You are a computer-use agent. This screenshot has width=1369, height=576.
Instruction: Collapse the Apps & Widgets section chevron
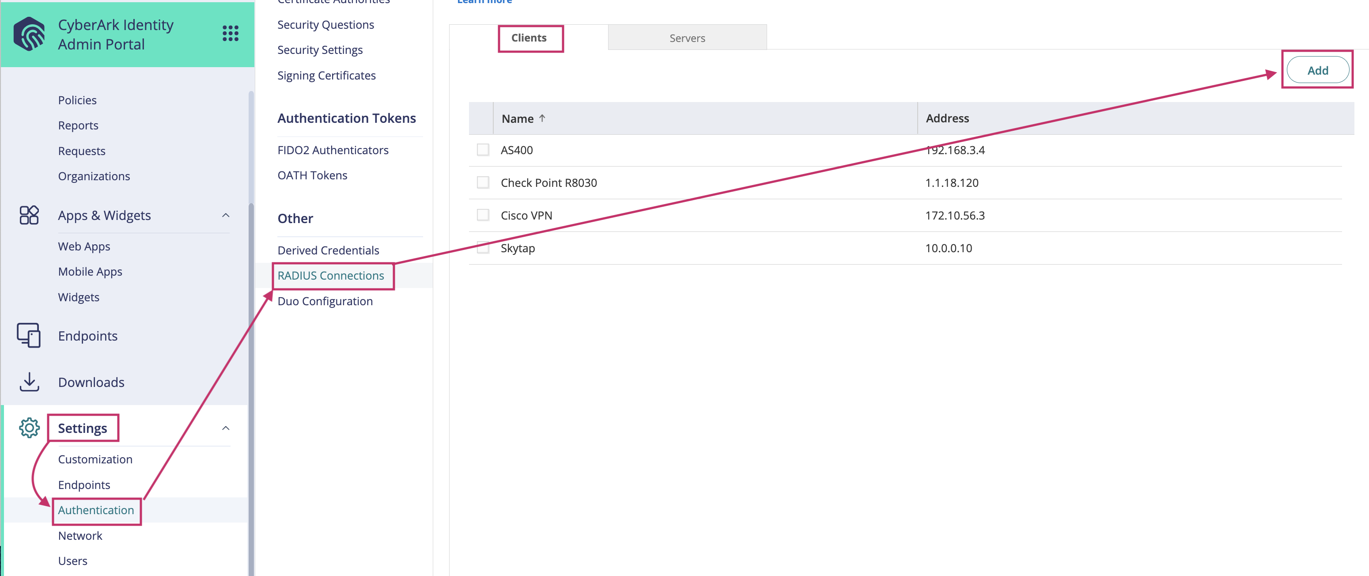point(226,215)
